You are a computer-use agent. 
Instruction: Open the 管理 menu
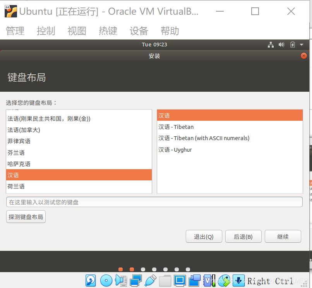pyautogui.click(x=15, y=31)
